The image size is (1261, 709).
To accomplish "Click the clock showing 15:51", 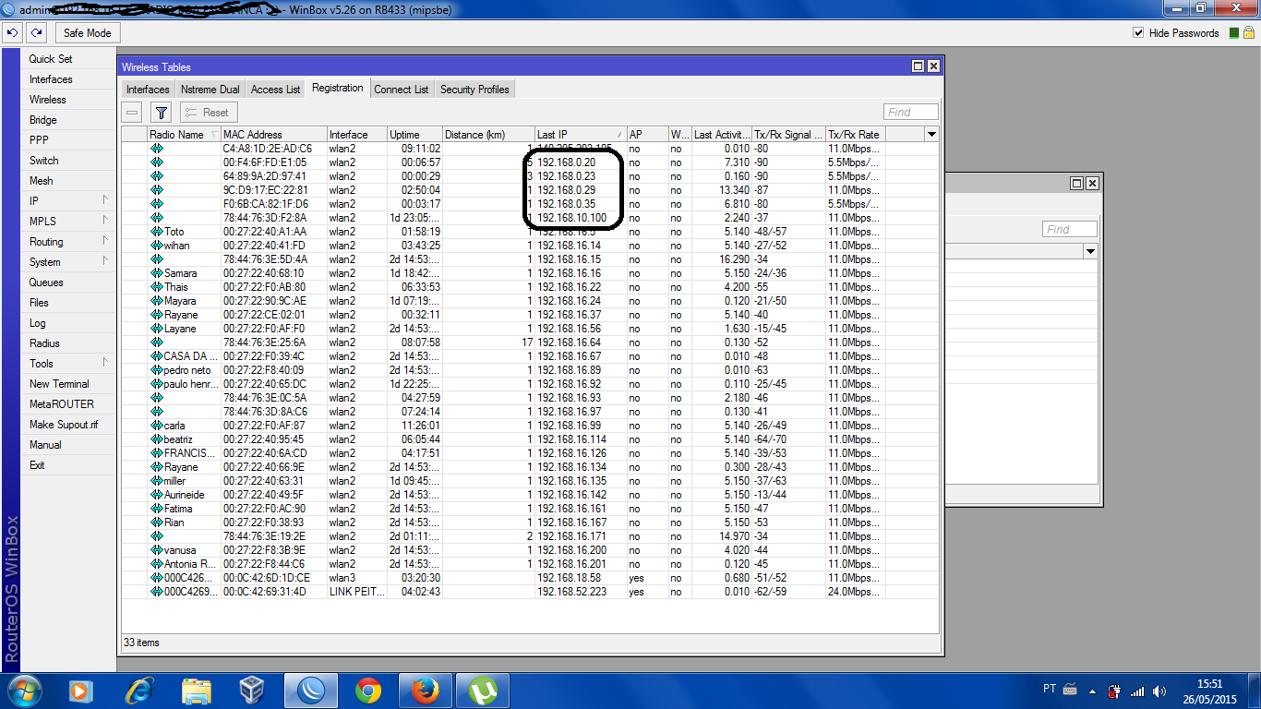I will coord(1209,684).
